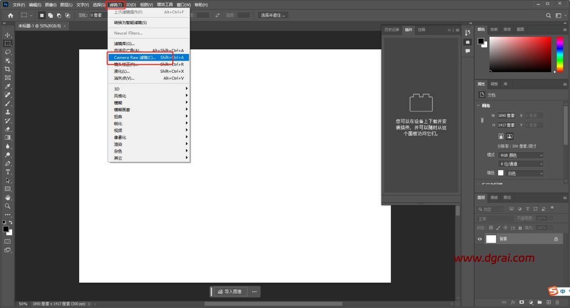
Task: Select the Hand tool
Action: tap(8, 198)
